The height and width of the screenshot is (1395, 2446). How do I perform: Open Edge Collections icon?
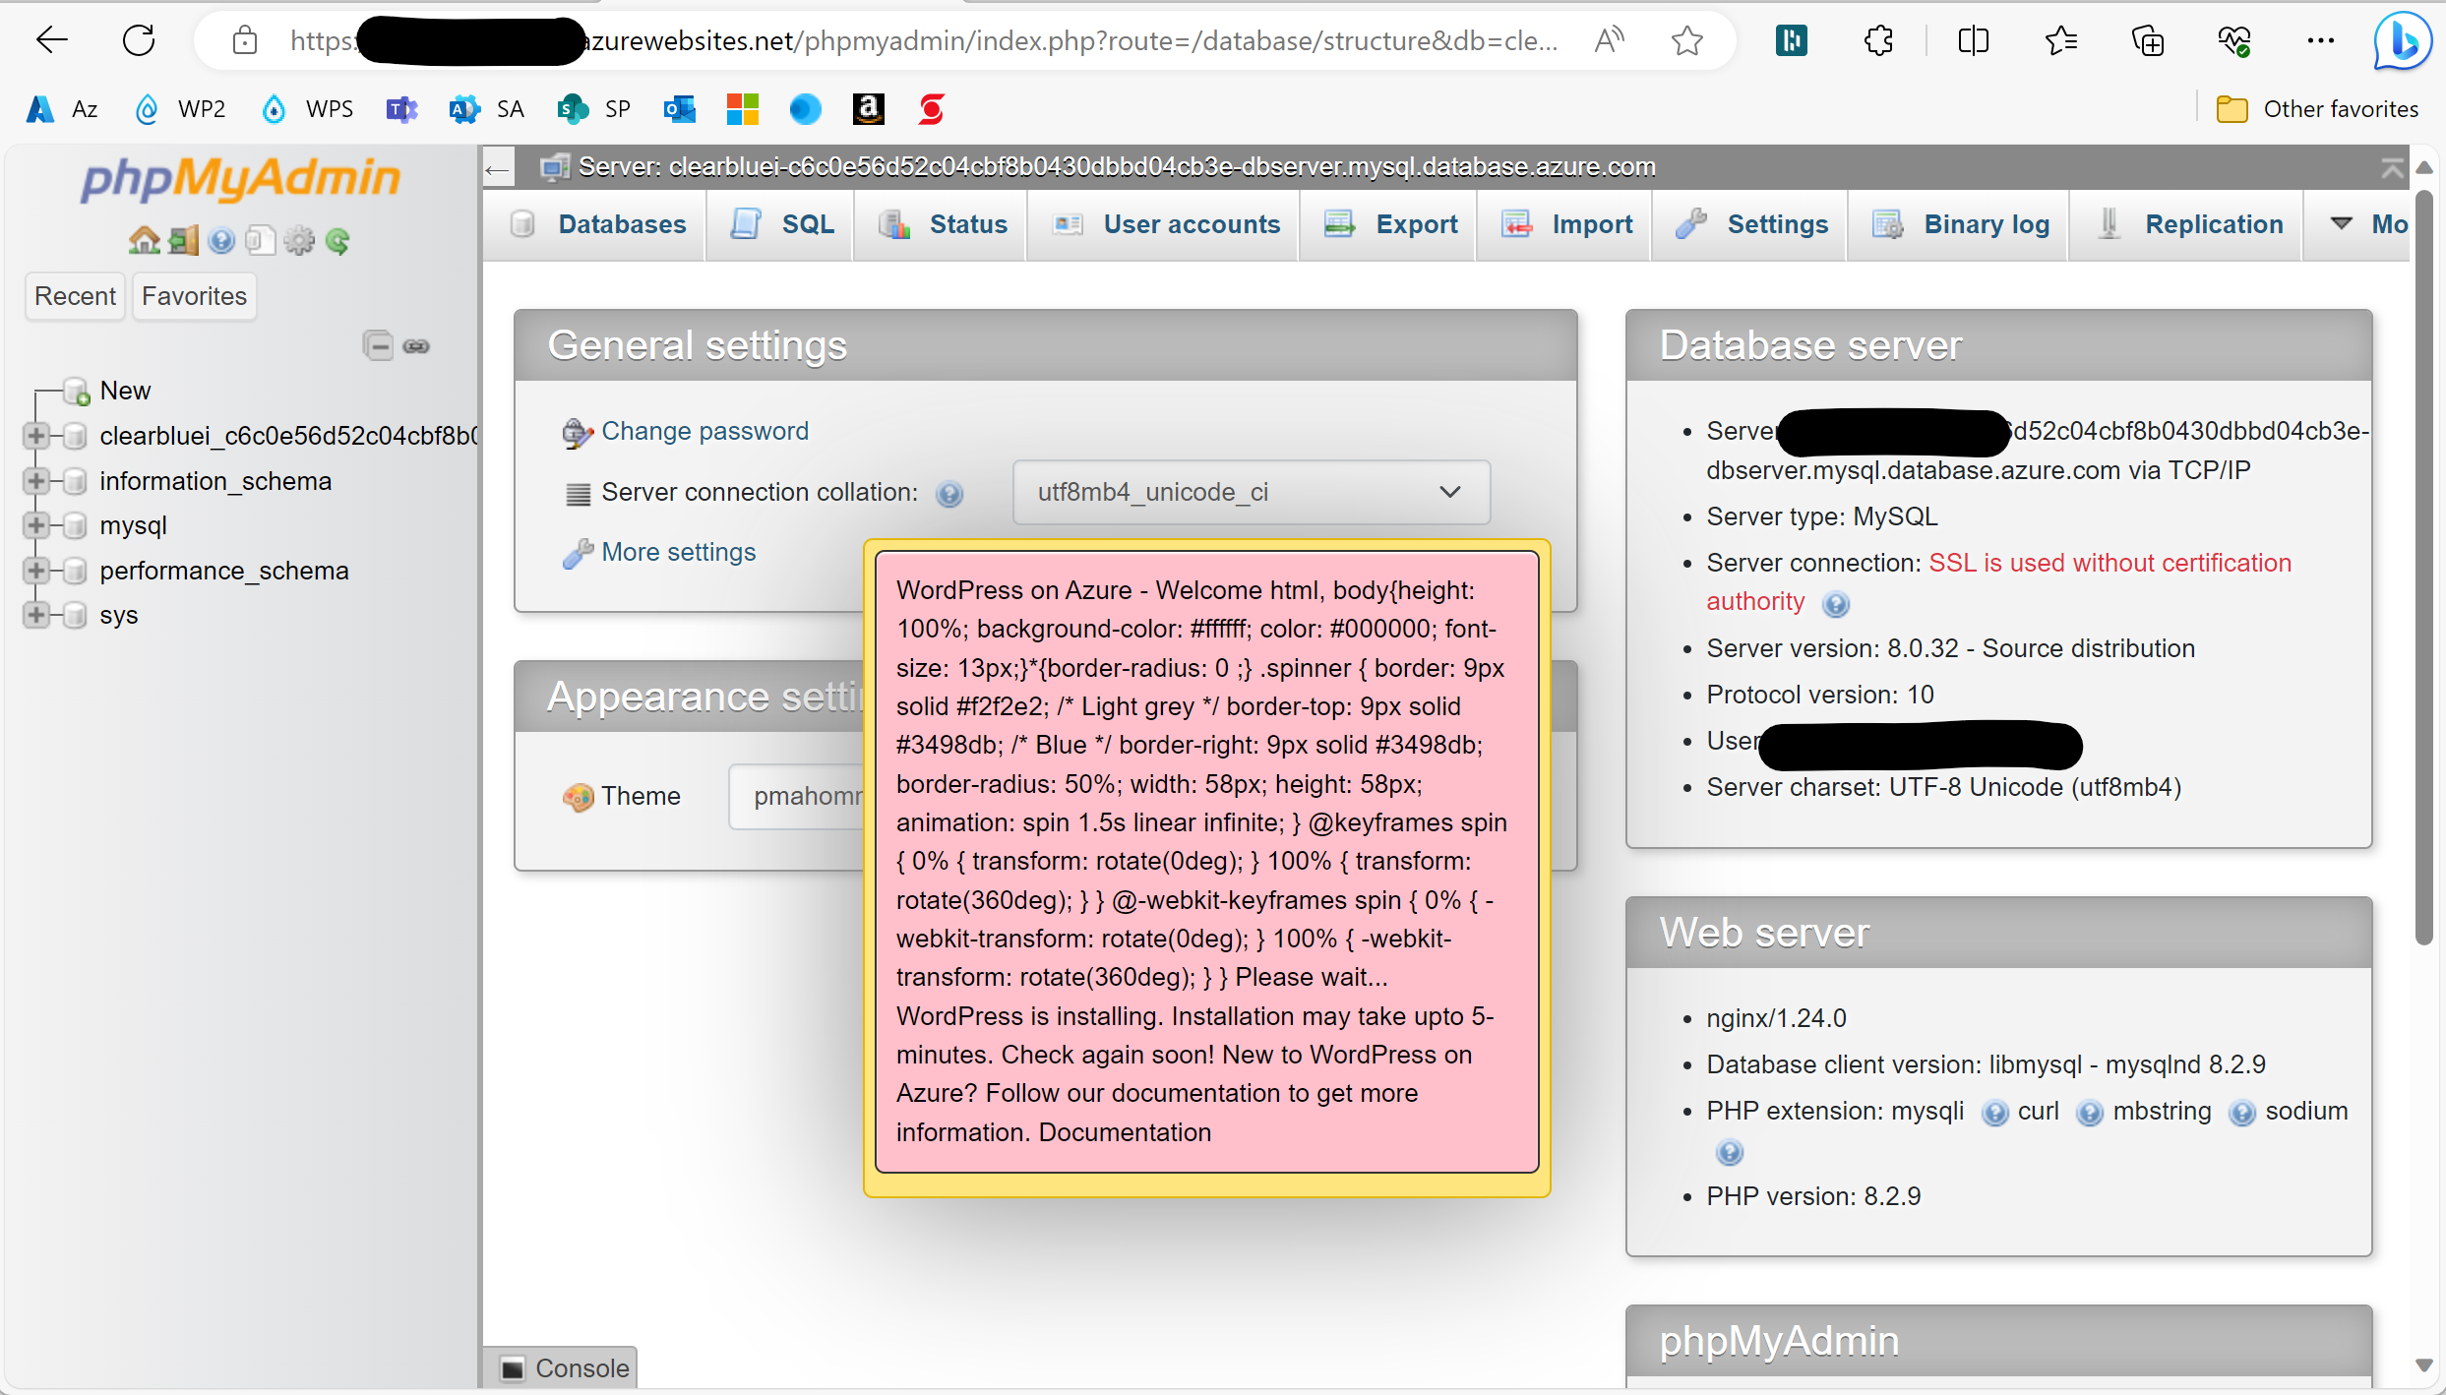click(x=2147, y=40)
